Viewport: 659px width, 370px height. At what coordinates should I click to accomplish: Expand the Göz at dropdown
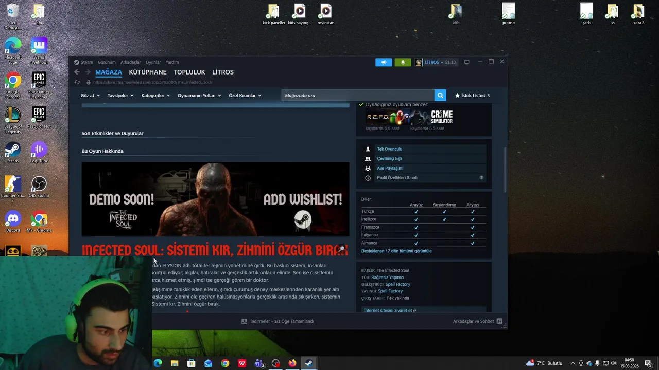point(91,95)
